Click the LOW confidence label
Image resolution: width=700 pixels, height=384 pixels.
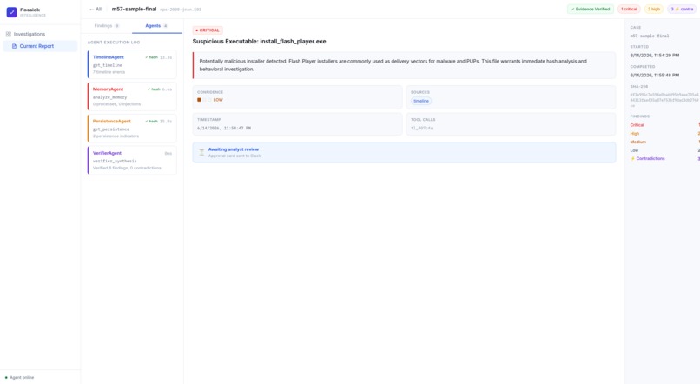click(x=218, y=100)
